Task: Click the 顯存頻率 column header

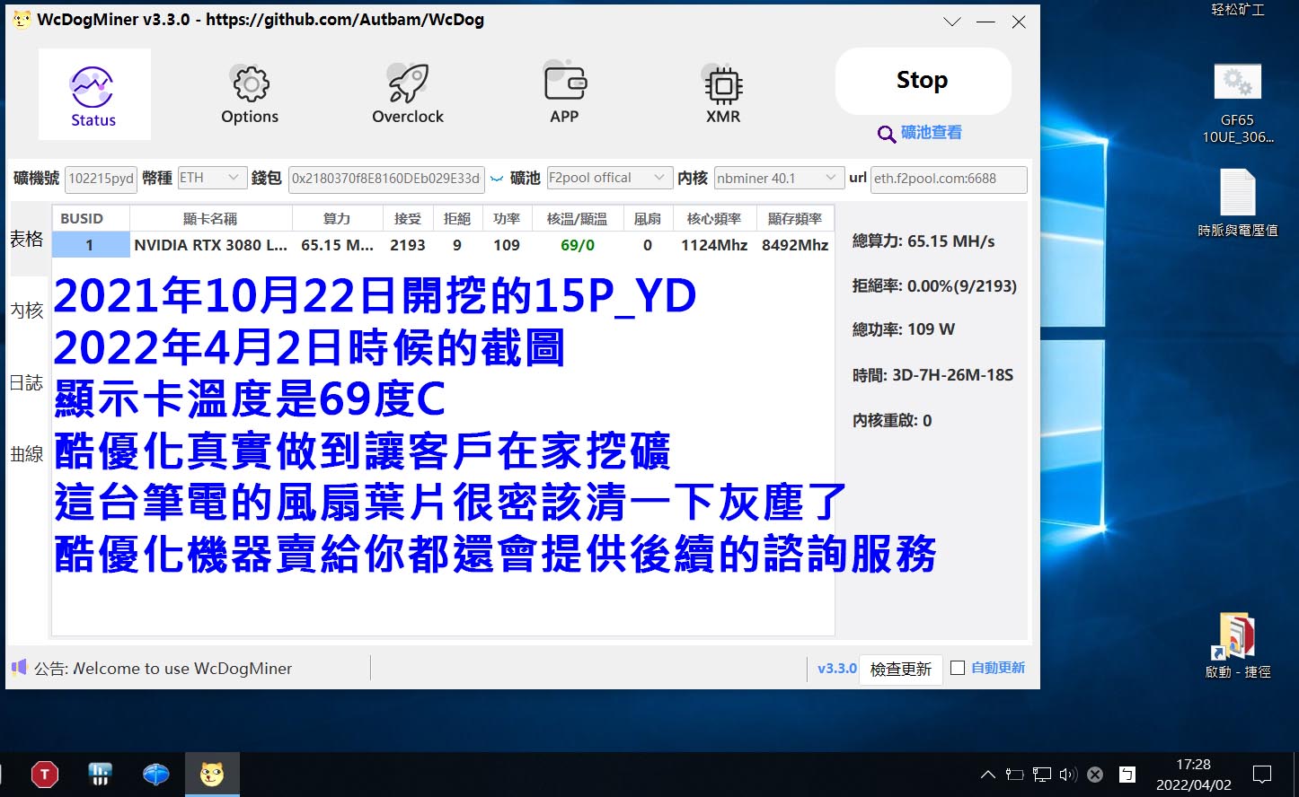Action: click(x=795, y=219)
